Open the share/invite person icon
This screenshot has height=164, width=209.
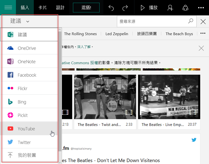pyautogui.click(x=170, y=8)
